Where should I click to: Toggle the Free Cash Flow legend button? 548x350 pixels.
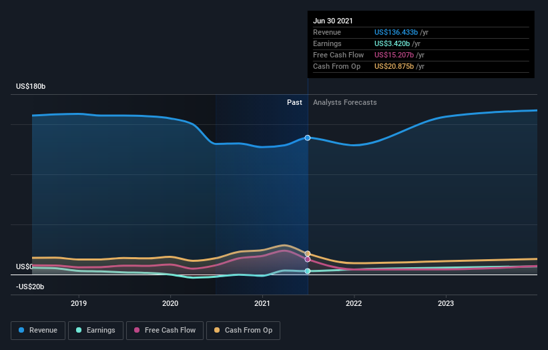pyautogui.click(x=165, y=331)
